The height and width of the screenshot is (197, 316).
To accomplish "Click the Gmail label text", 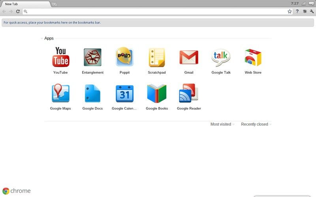I will (x=189, y=72).
